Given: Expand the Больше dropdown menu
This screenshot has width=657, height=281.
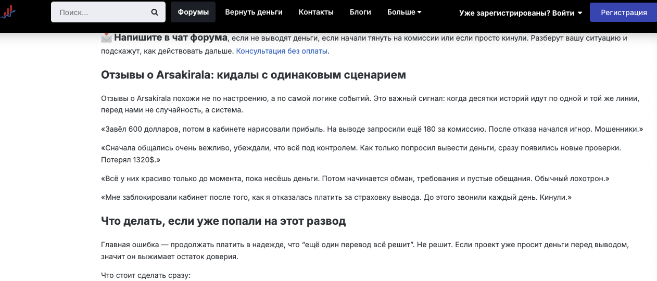Looking at the screenshot, I should (x=404, y=12).
